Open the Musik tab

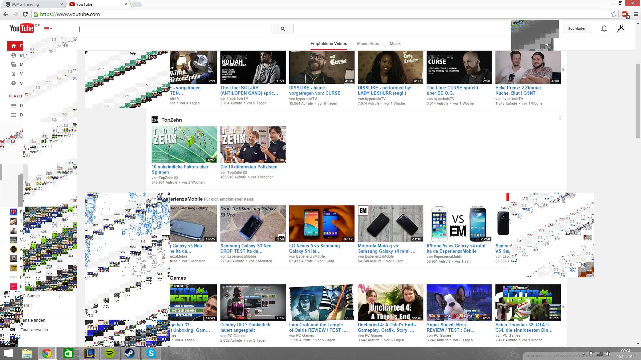click(395, 44)
